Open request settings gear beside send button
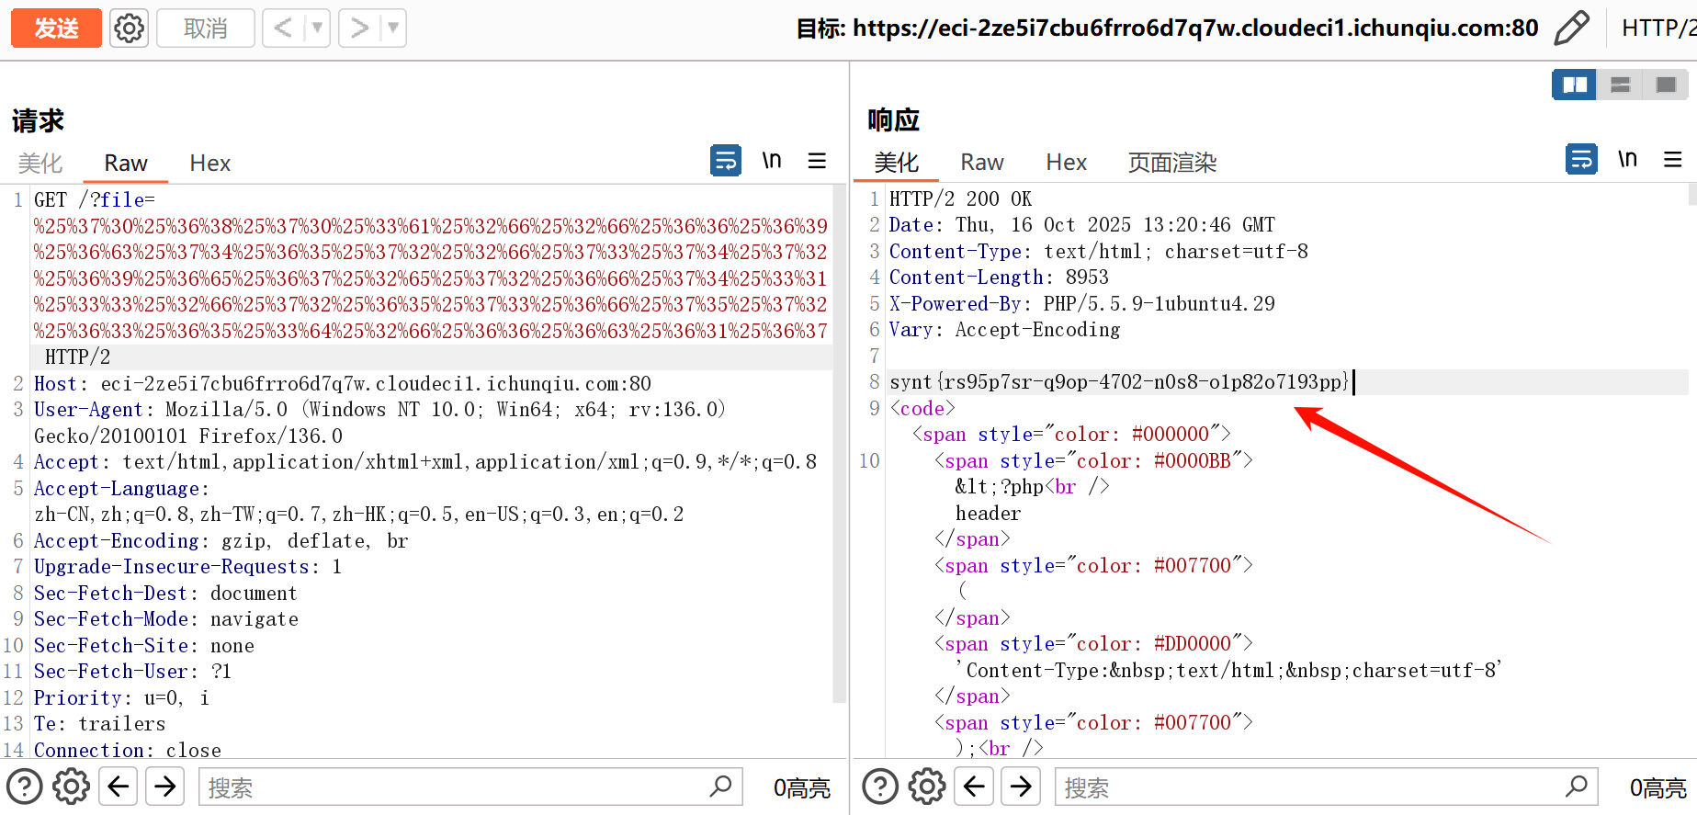The height and width of the screenshot is (815, 1697). click(129, 28)
